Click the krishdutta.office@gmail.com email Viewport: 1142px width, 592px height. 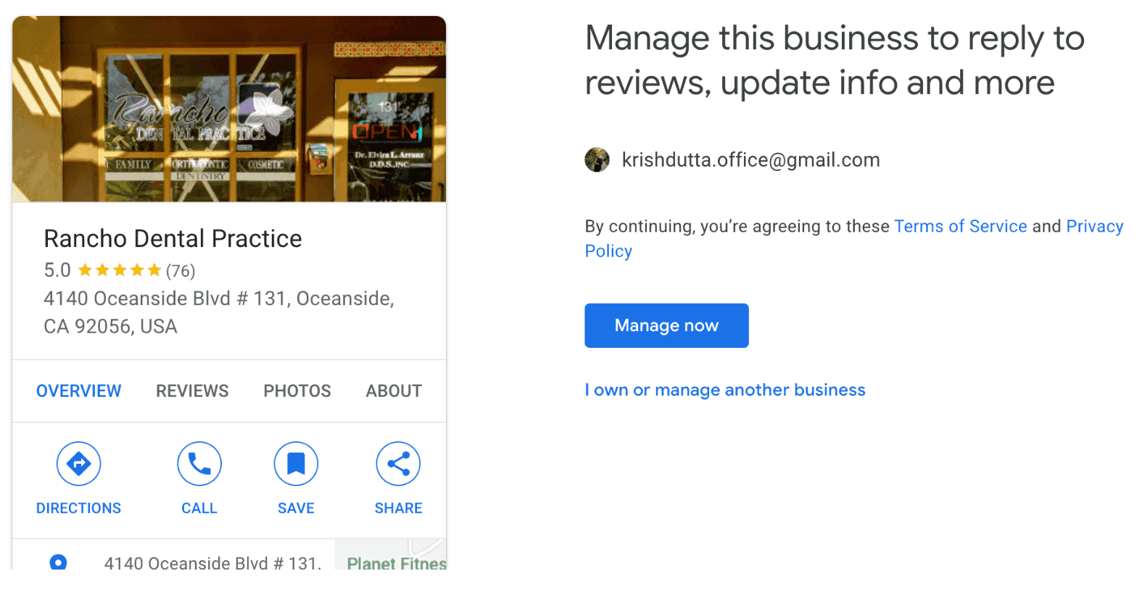click(750, 159)
